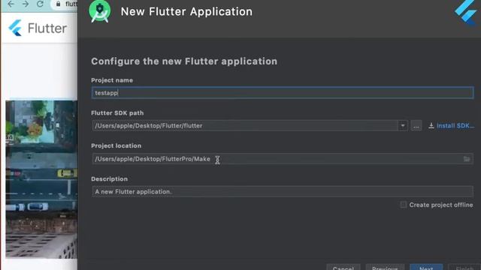Click the Project location field
Screen dimensions: 481x270
(283, 159)
